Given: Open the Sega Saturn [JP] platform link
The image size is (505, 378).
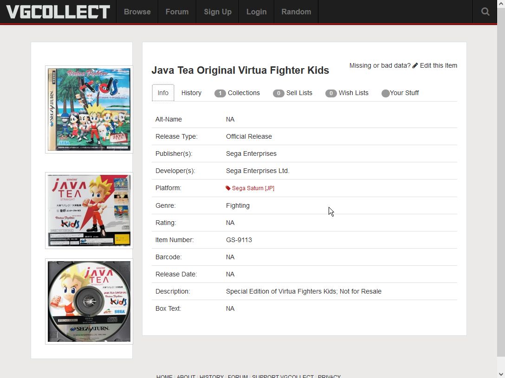Looking at the screenshot, I should pyautogui.click(x=253, y=188).
